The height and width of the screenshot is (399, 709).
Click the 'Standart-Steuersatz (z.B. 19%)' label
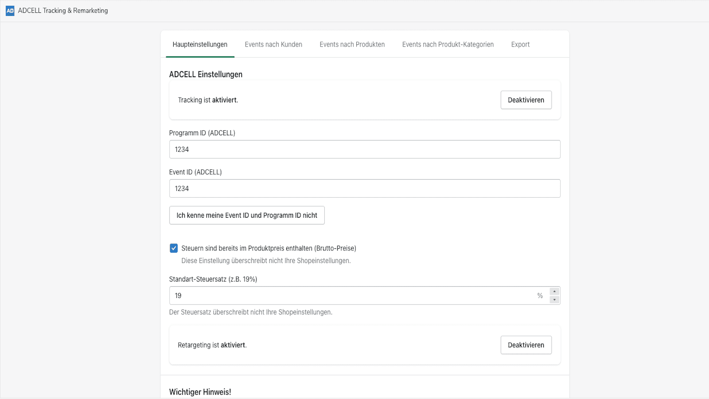(213, 279)
